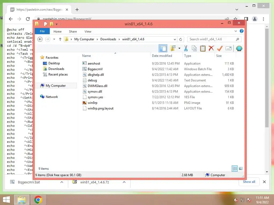Screen dimensions: 274x205
Task: Open the Home ribbon tab
Action: click(58, 31)
